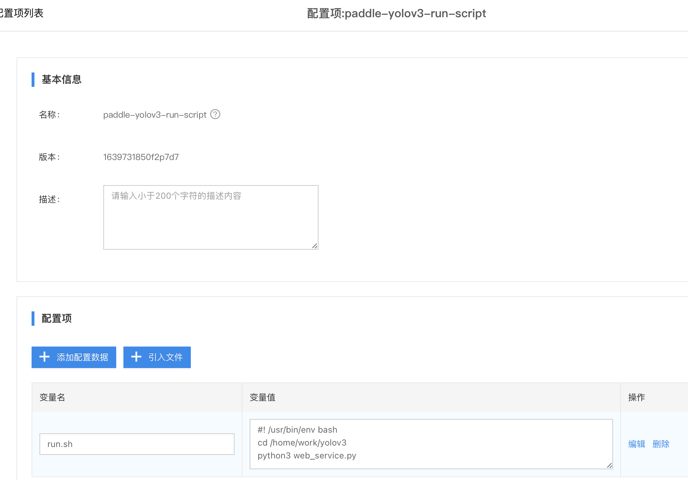Click the 添加配置数据 button
This screenshot has height=480, width=688.
point(74,357)
